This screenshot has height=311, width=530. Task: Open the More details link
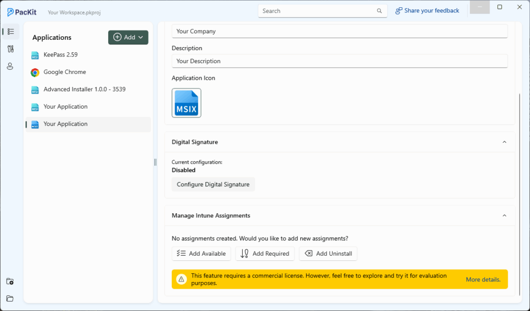(x=483, y=279)
